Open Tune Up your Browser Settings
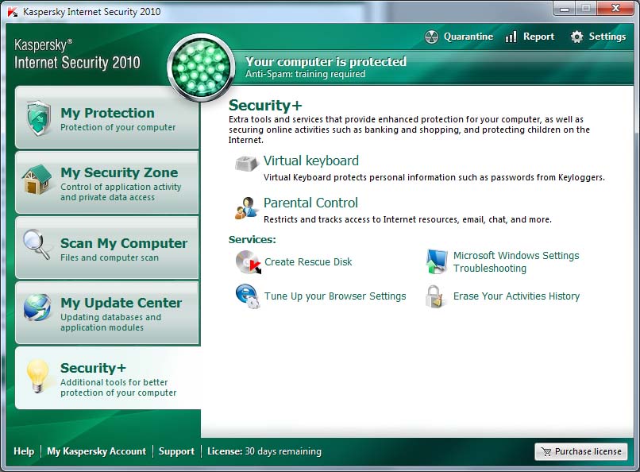The width and height of the screenshot is (640, 472). click(x=335, y=296)
